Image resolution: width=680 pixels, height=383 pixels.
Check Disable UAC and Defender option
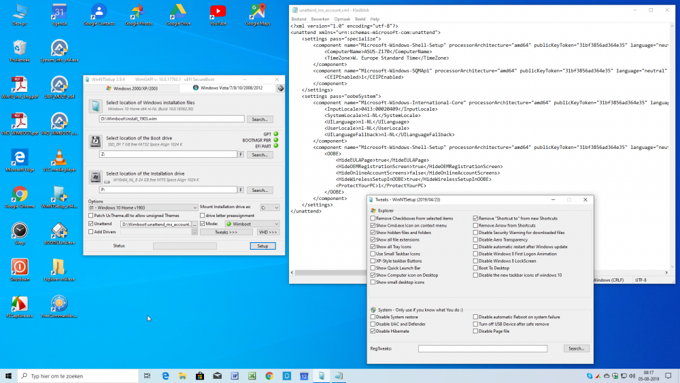373,324
